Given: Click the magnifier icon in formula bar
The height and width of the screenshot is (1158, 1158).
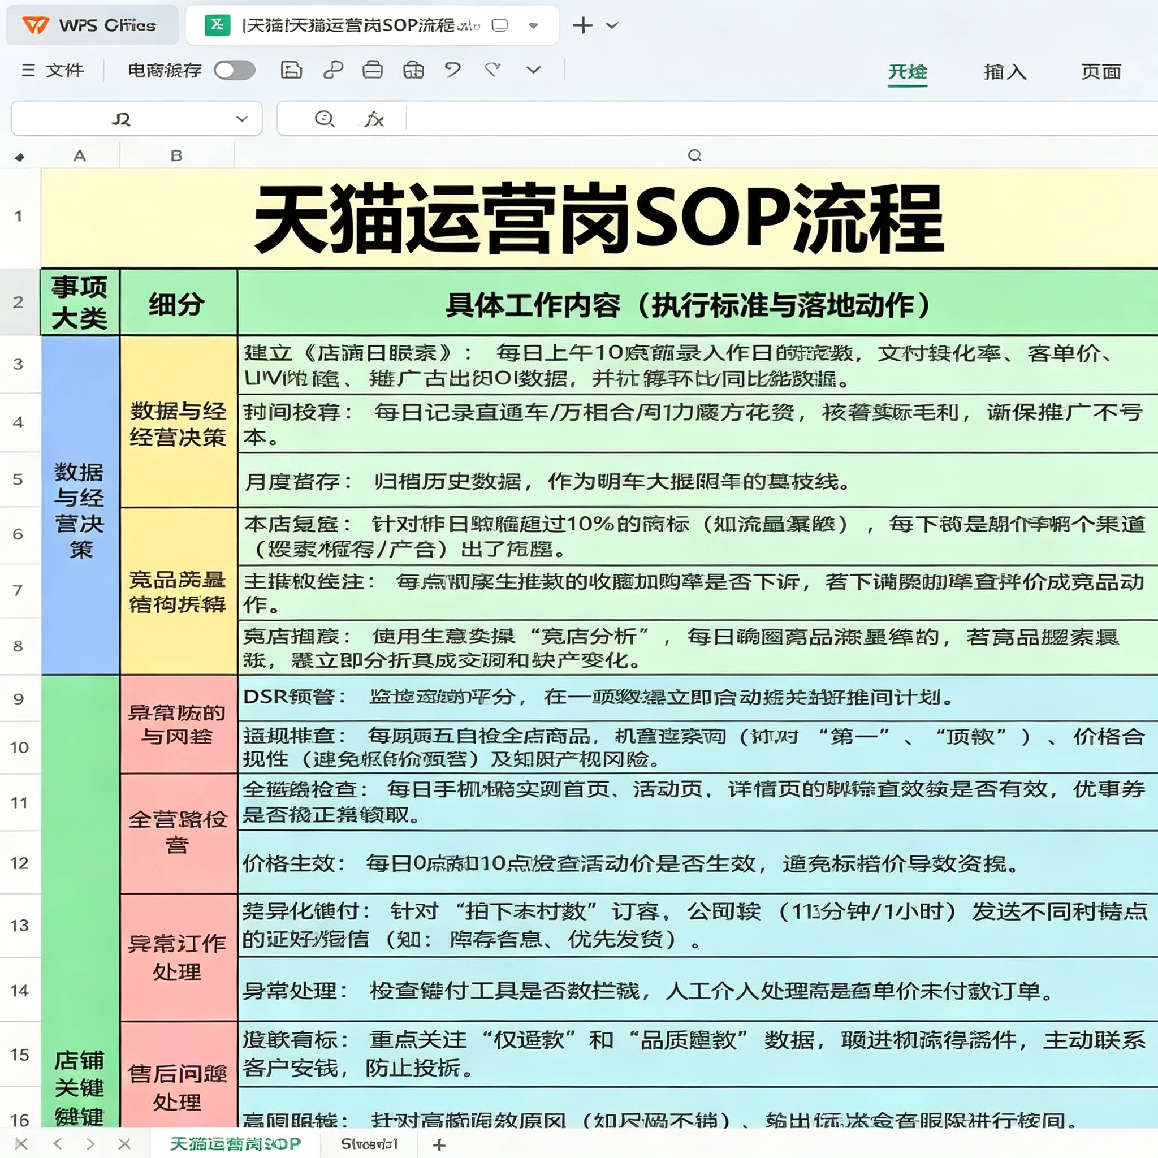Looking at the screenshot, I should [x=324, y=119].
